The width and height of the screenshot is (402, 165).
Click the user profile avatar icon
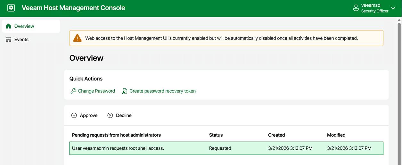point(356,8)
